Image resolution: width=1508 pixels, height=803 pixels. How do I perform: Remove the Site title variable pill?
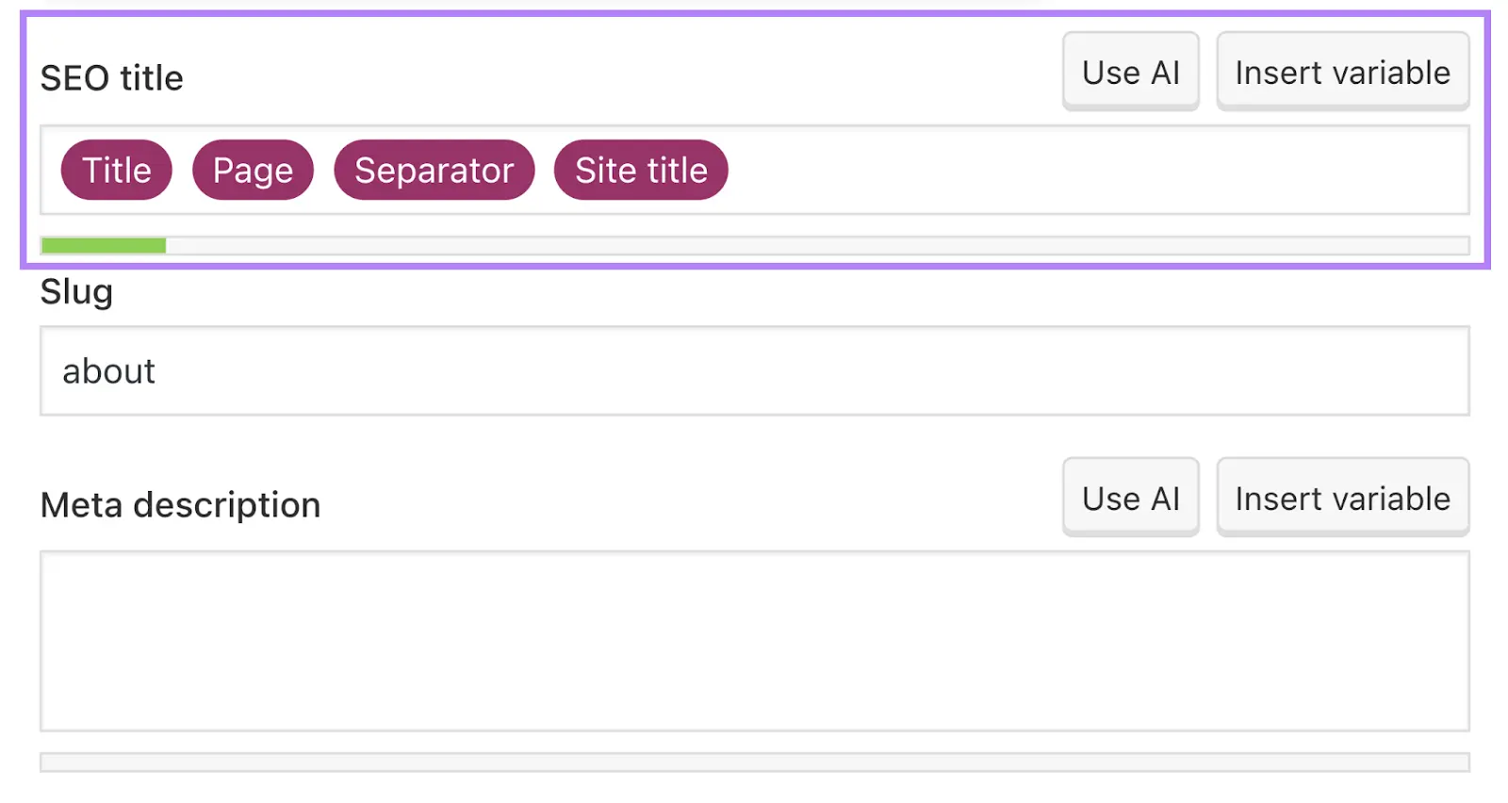pyautogui.click(x=641, y=170)
